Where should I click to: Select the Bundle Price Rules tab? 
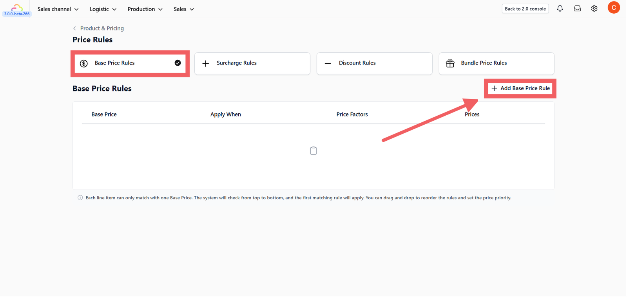click(x=497, y=63)
